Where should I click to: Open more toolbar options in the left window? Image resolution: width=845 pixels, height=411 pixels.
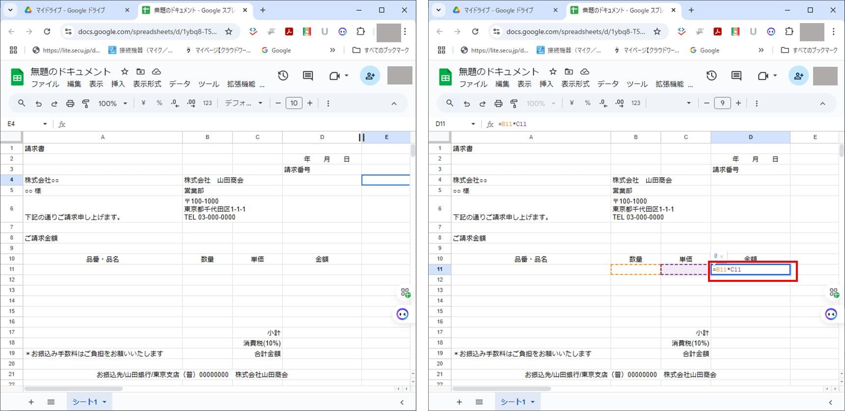(328, 104)
